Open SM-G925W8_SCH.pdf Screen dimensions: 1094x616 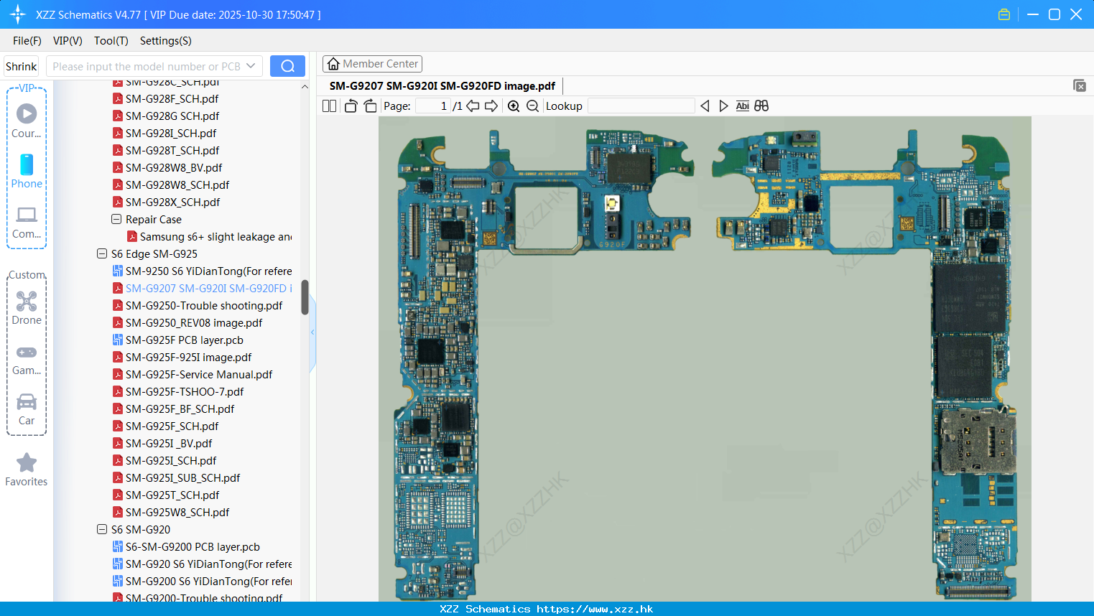coord(177,512)
